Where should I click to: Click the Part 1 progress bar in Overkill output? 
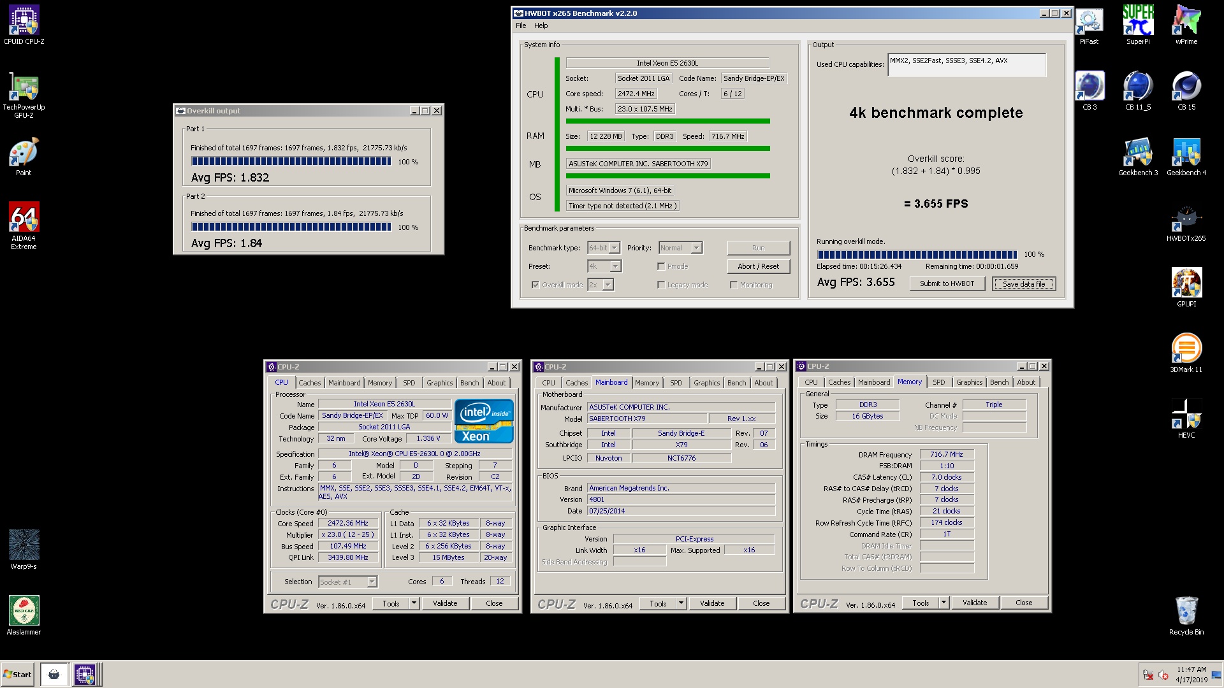click(x=291, y=162)
